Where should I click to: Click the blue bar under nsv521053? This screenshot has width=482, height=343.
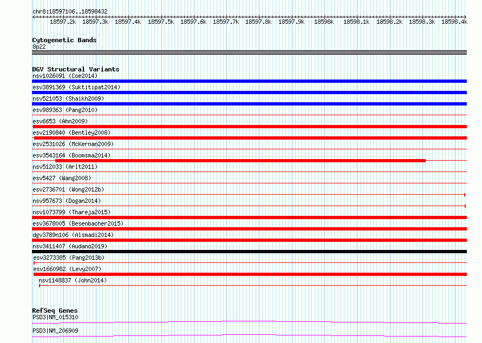249,104
